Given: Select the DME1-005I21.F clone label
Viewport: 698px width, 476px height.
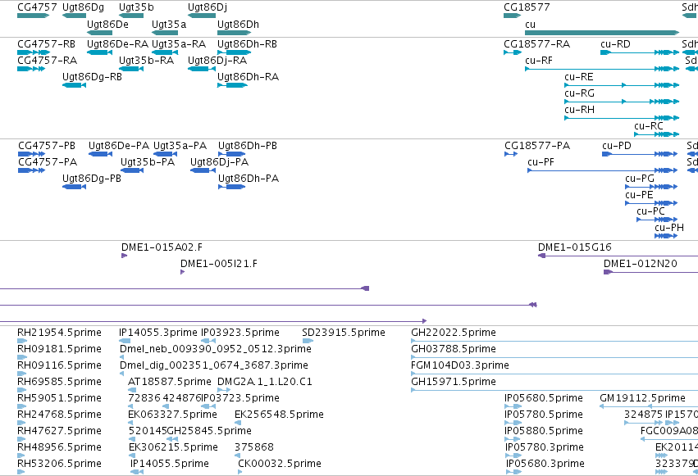Looking at the screenshot, I should click(x=218, y=264).
